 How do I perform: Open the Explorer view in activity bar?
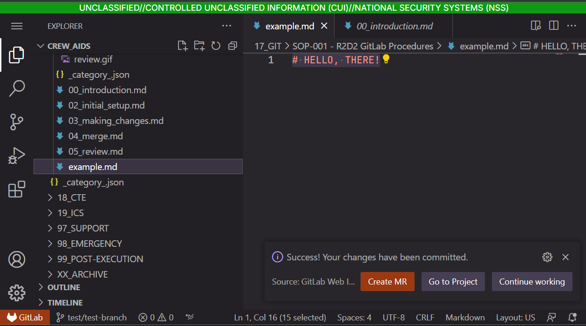click(x=17, y=55)
